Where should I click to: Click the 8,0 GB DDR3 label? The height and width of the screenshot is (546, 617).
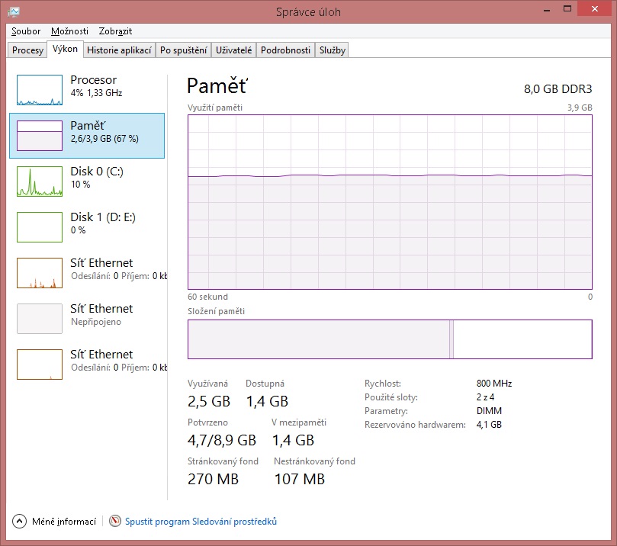pos(558,89)
